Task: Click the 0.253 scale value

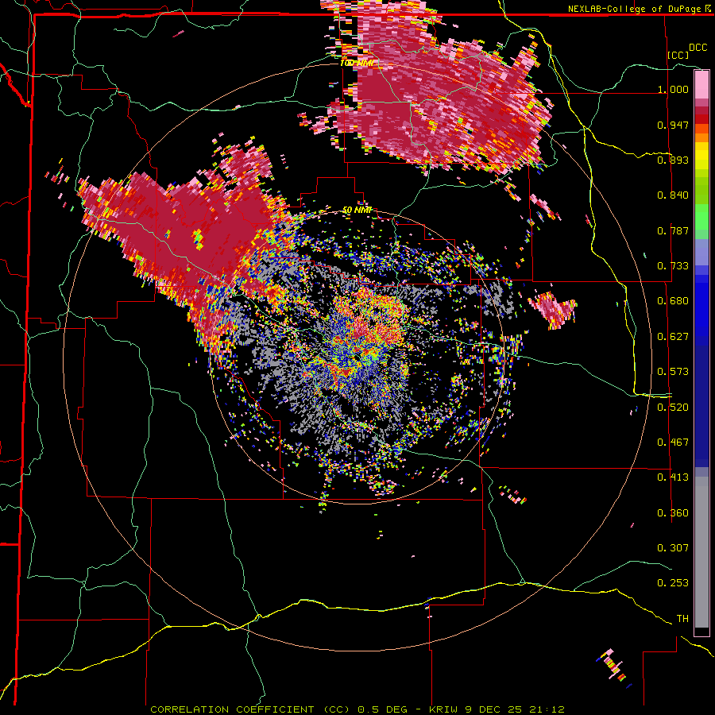Action: click(673, 583)
